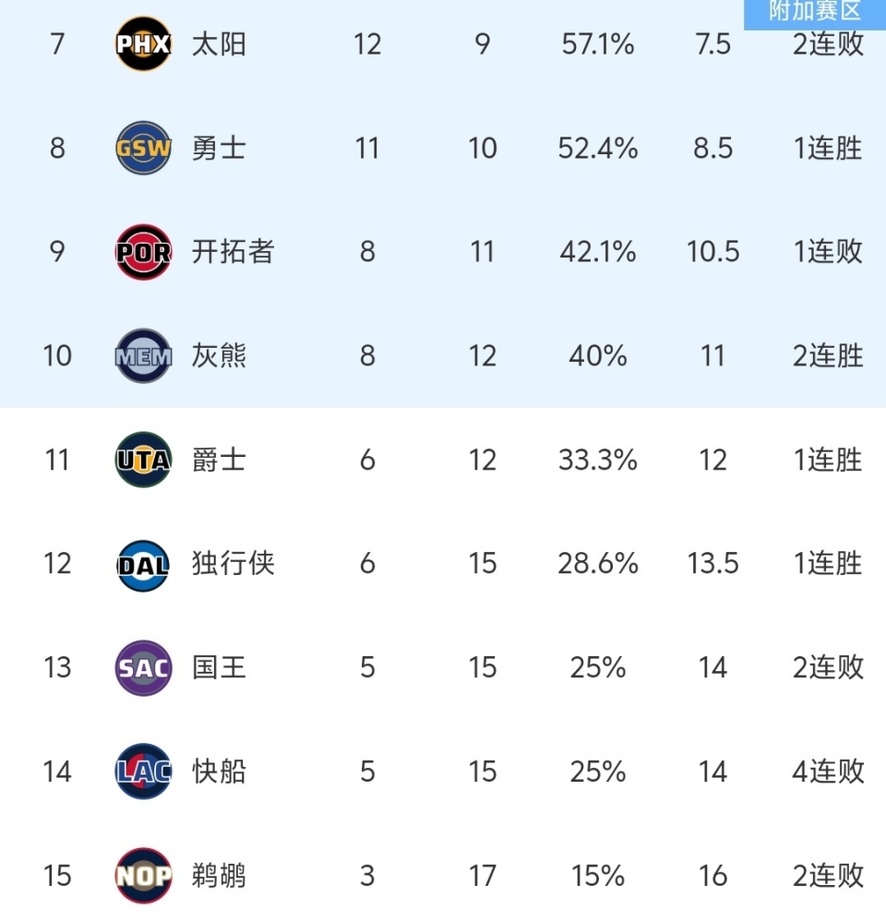Open the Memphis MEM team logo

coord(143,355)
